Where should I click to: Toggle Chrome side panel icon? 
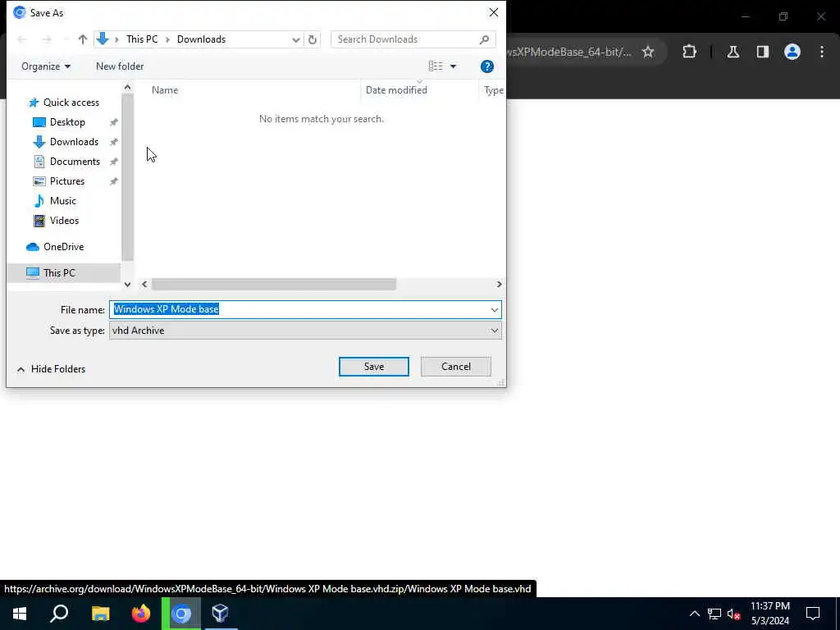[762, 52]
